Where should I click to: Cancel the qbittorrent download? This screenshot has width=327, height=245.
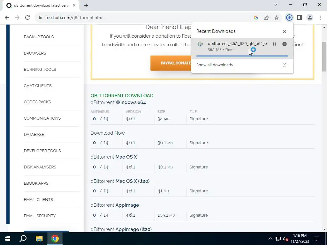click(x=285, y=44)
